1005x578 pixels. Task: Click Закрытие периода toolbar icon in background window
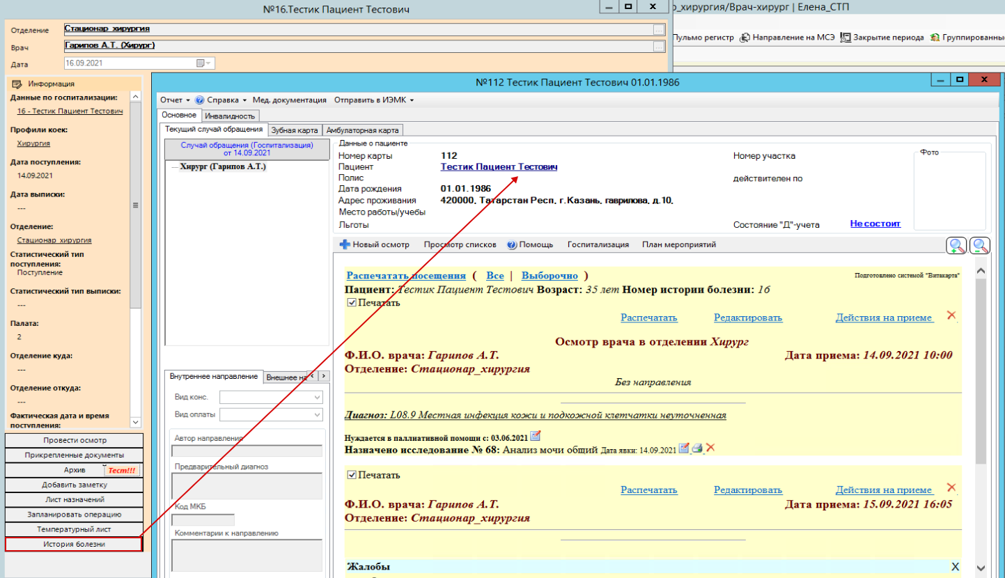click(x=846, y=38)
